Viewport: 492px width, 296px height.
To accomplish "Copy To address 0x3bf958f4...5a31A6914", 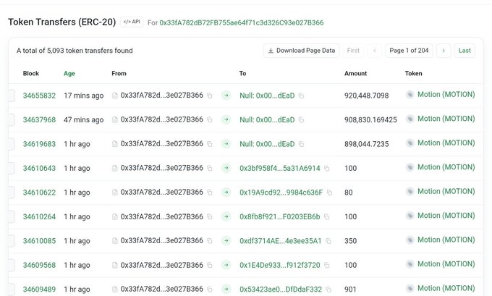I will tap(326, 168).
